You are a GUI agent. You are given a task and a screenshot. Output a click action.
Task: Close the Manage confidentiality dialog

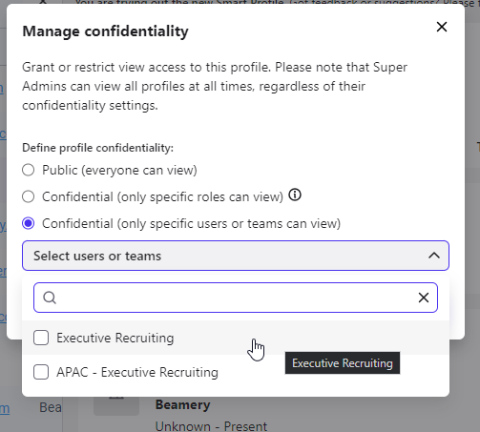pos(442,27)
